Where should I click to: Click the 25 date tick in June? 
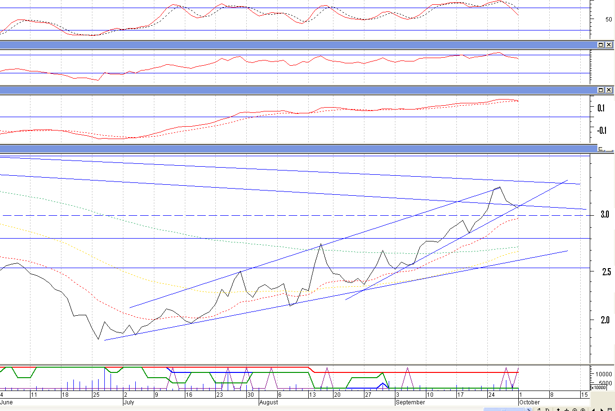tap(96, 395)
